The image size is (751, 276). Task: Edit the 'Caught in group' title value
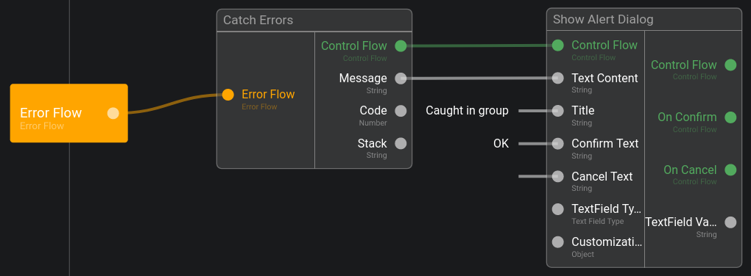click(x=467, y=111)
